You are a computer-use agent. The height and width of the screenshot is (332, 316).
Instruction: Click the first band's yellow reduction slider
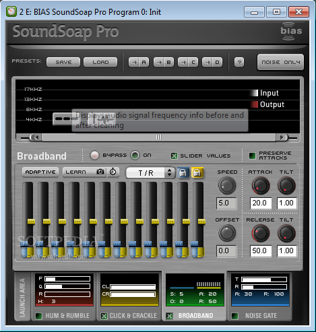[31, 222]
